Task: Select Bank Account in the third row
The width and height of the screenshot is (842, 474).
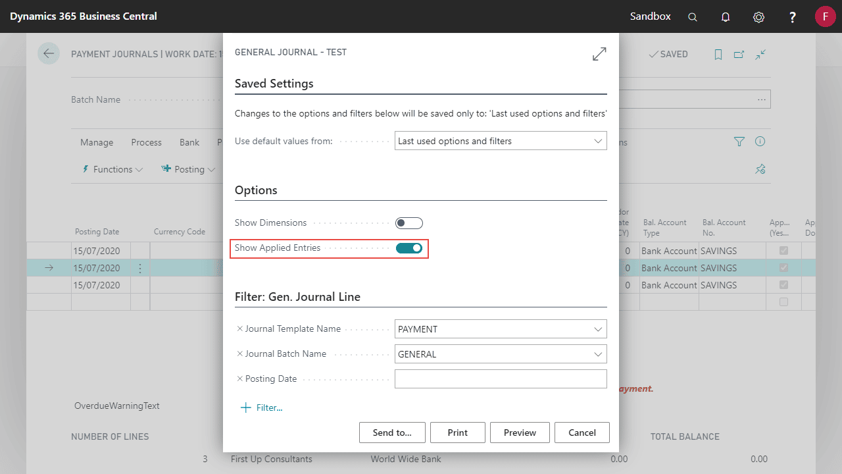Action: coord(669,285)
